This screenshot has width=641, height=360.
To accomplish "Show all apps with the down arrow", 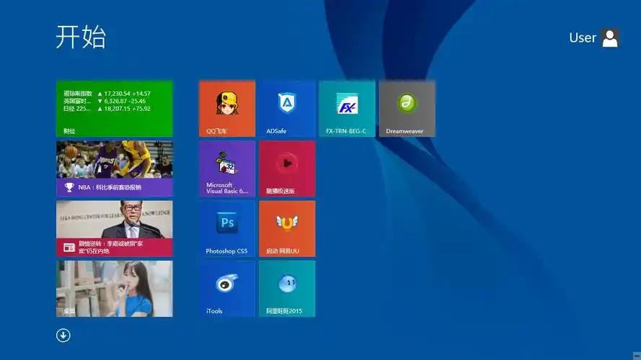I will [63, 335].
